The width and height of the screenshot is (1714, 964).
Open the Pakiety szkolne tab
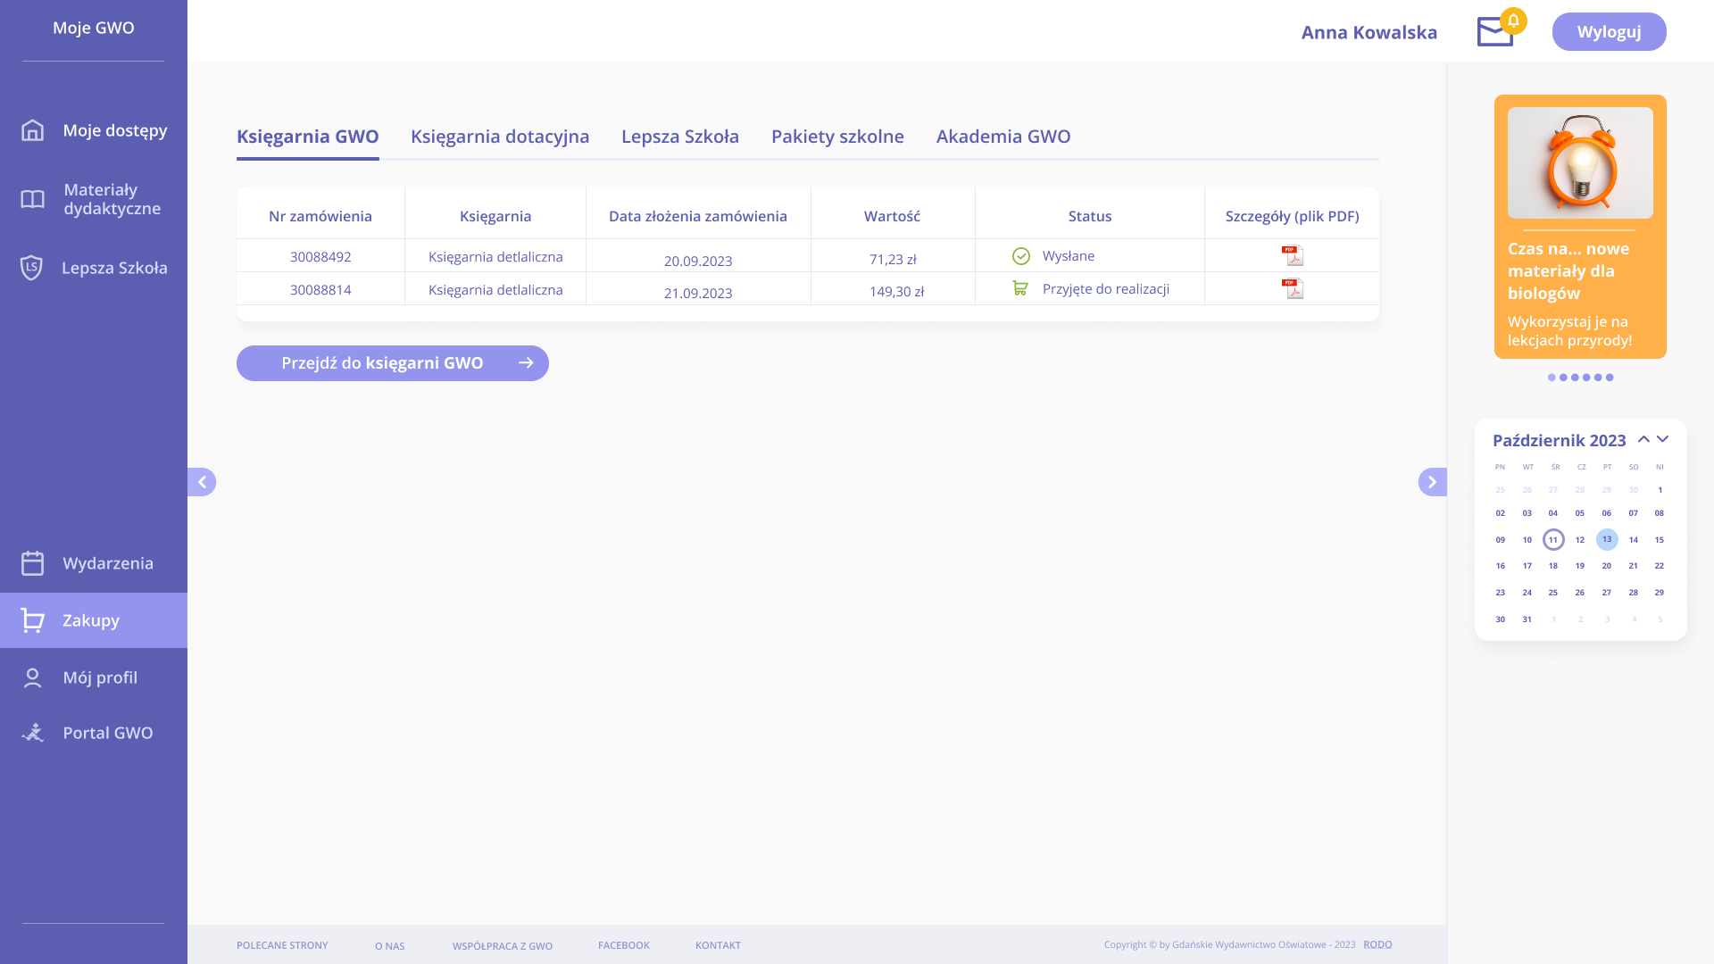[837, 137]
